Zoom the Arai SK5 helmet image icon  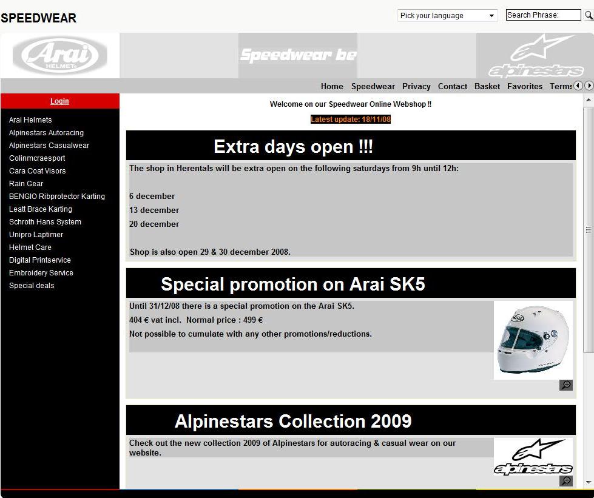[566, 385]
